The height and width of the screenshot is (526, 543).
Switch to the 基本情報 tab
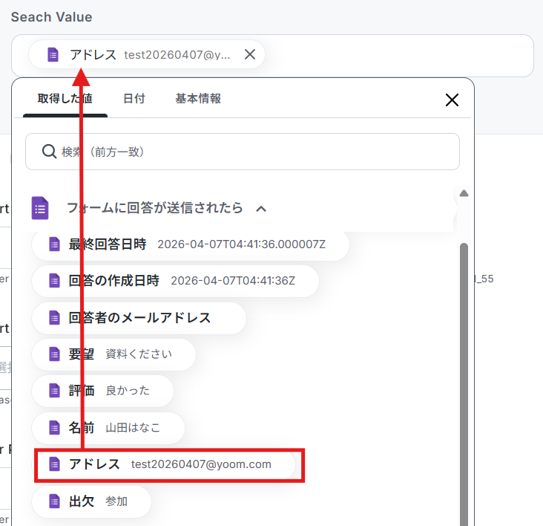click(x=198, y=99)
